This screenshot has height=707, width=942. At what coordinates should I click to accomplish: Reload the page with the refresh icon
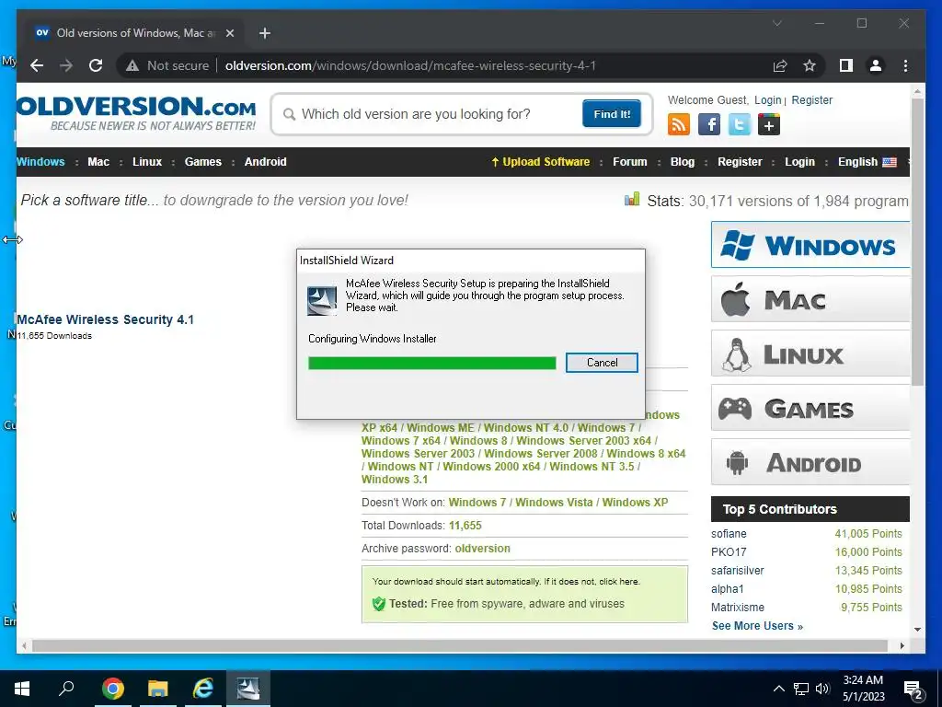(x=96, y=65)
